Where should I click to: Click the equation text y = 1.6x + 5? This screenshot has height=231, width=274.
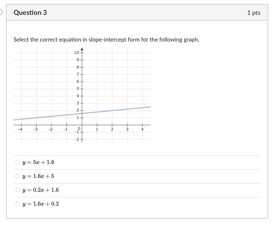click(38, 176)
